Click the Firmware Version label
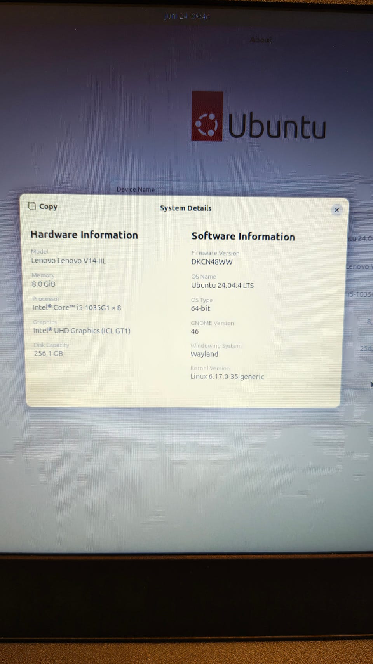Screen dimensions: 373x664 pos(215,253)
